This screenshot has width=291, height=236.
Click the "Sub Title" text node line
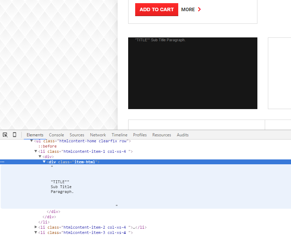61,187
